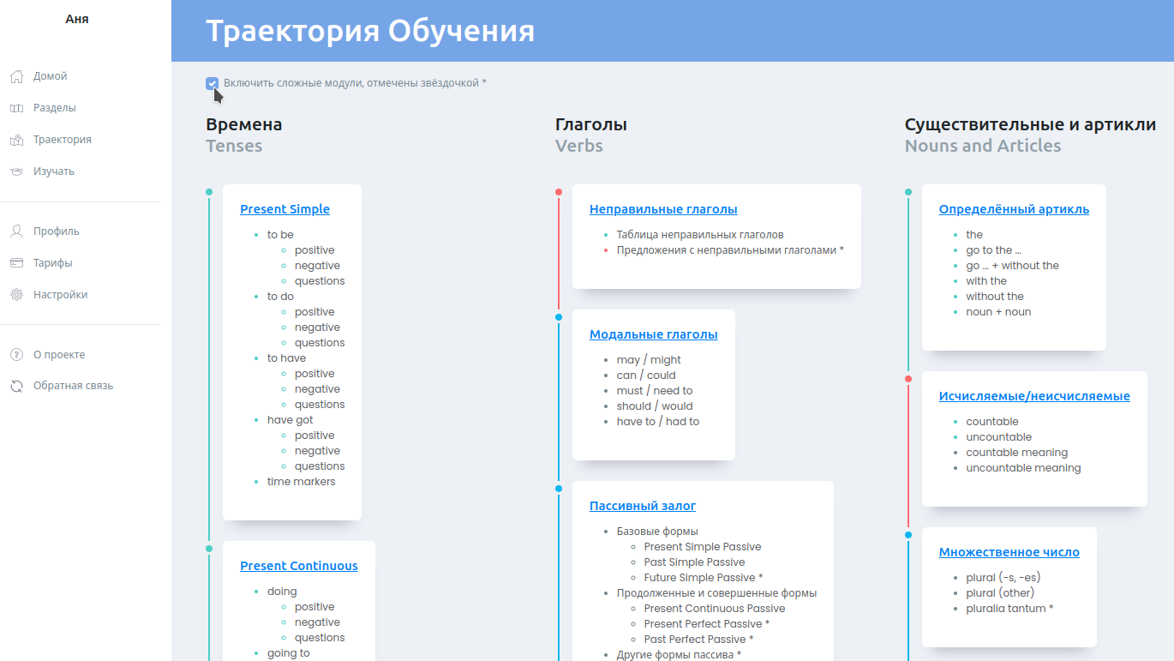
Task: Click the Траектория map icon in sidebar
Action: [16, 140]
